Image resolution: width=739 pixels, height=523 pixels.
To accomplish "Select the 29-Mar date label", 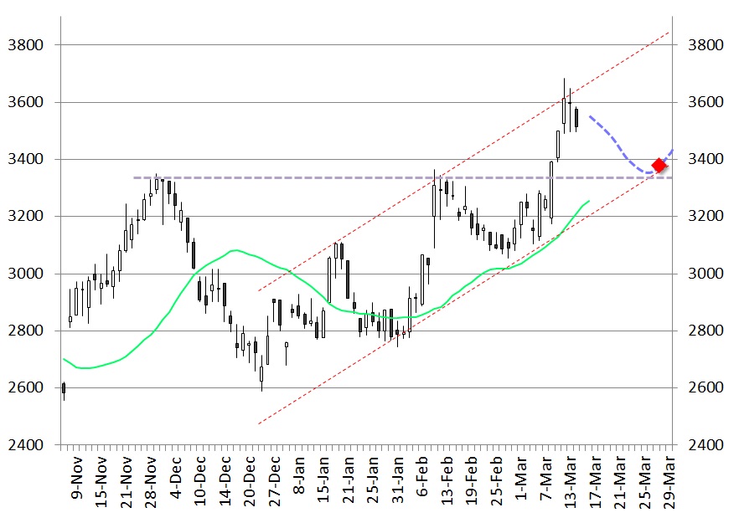I will click(x=669, y=482).
